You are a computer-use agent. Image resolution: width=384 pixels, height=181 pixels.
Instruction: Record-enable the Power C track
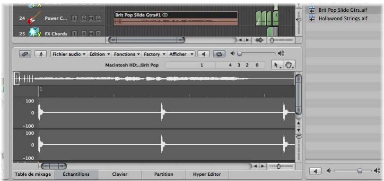point(84,18)
